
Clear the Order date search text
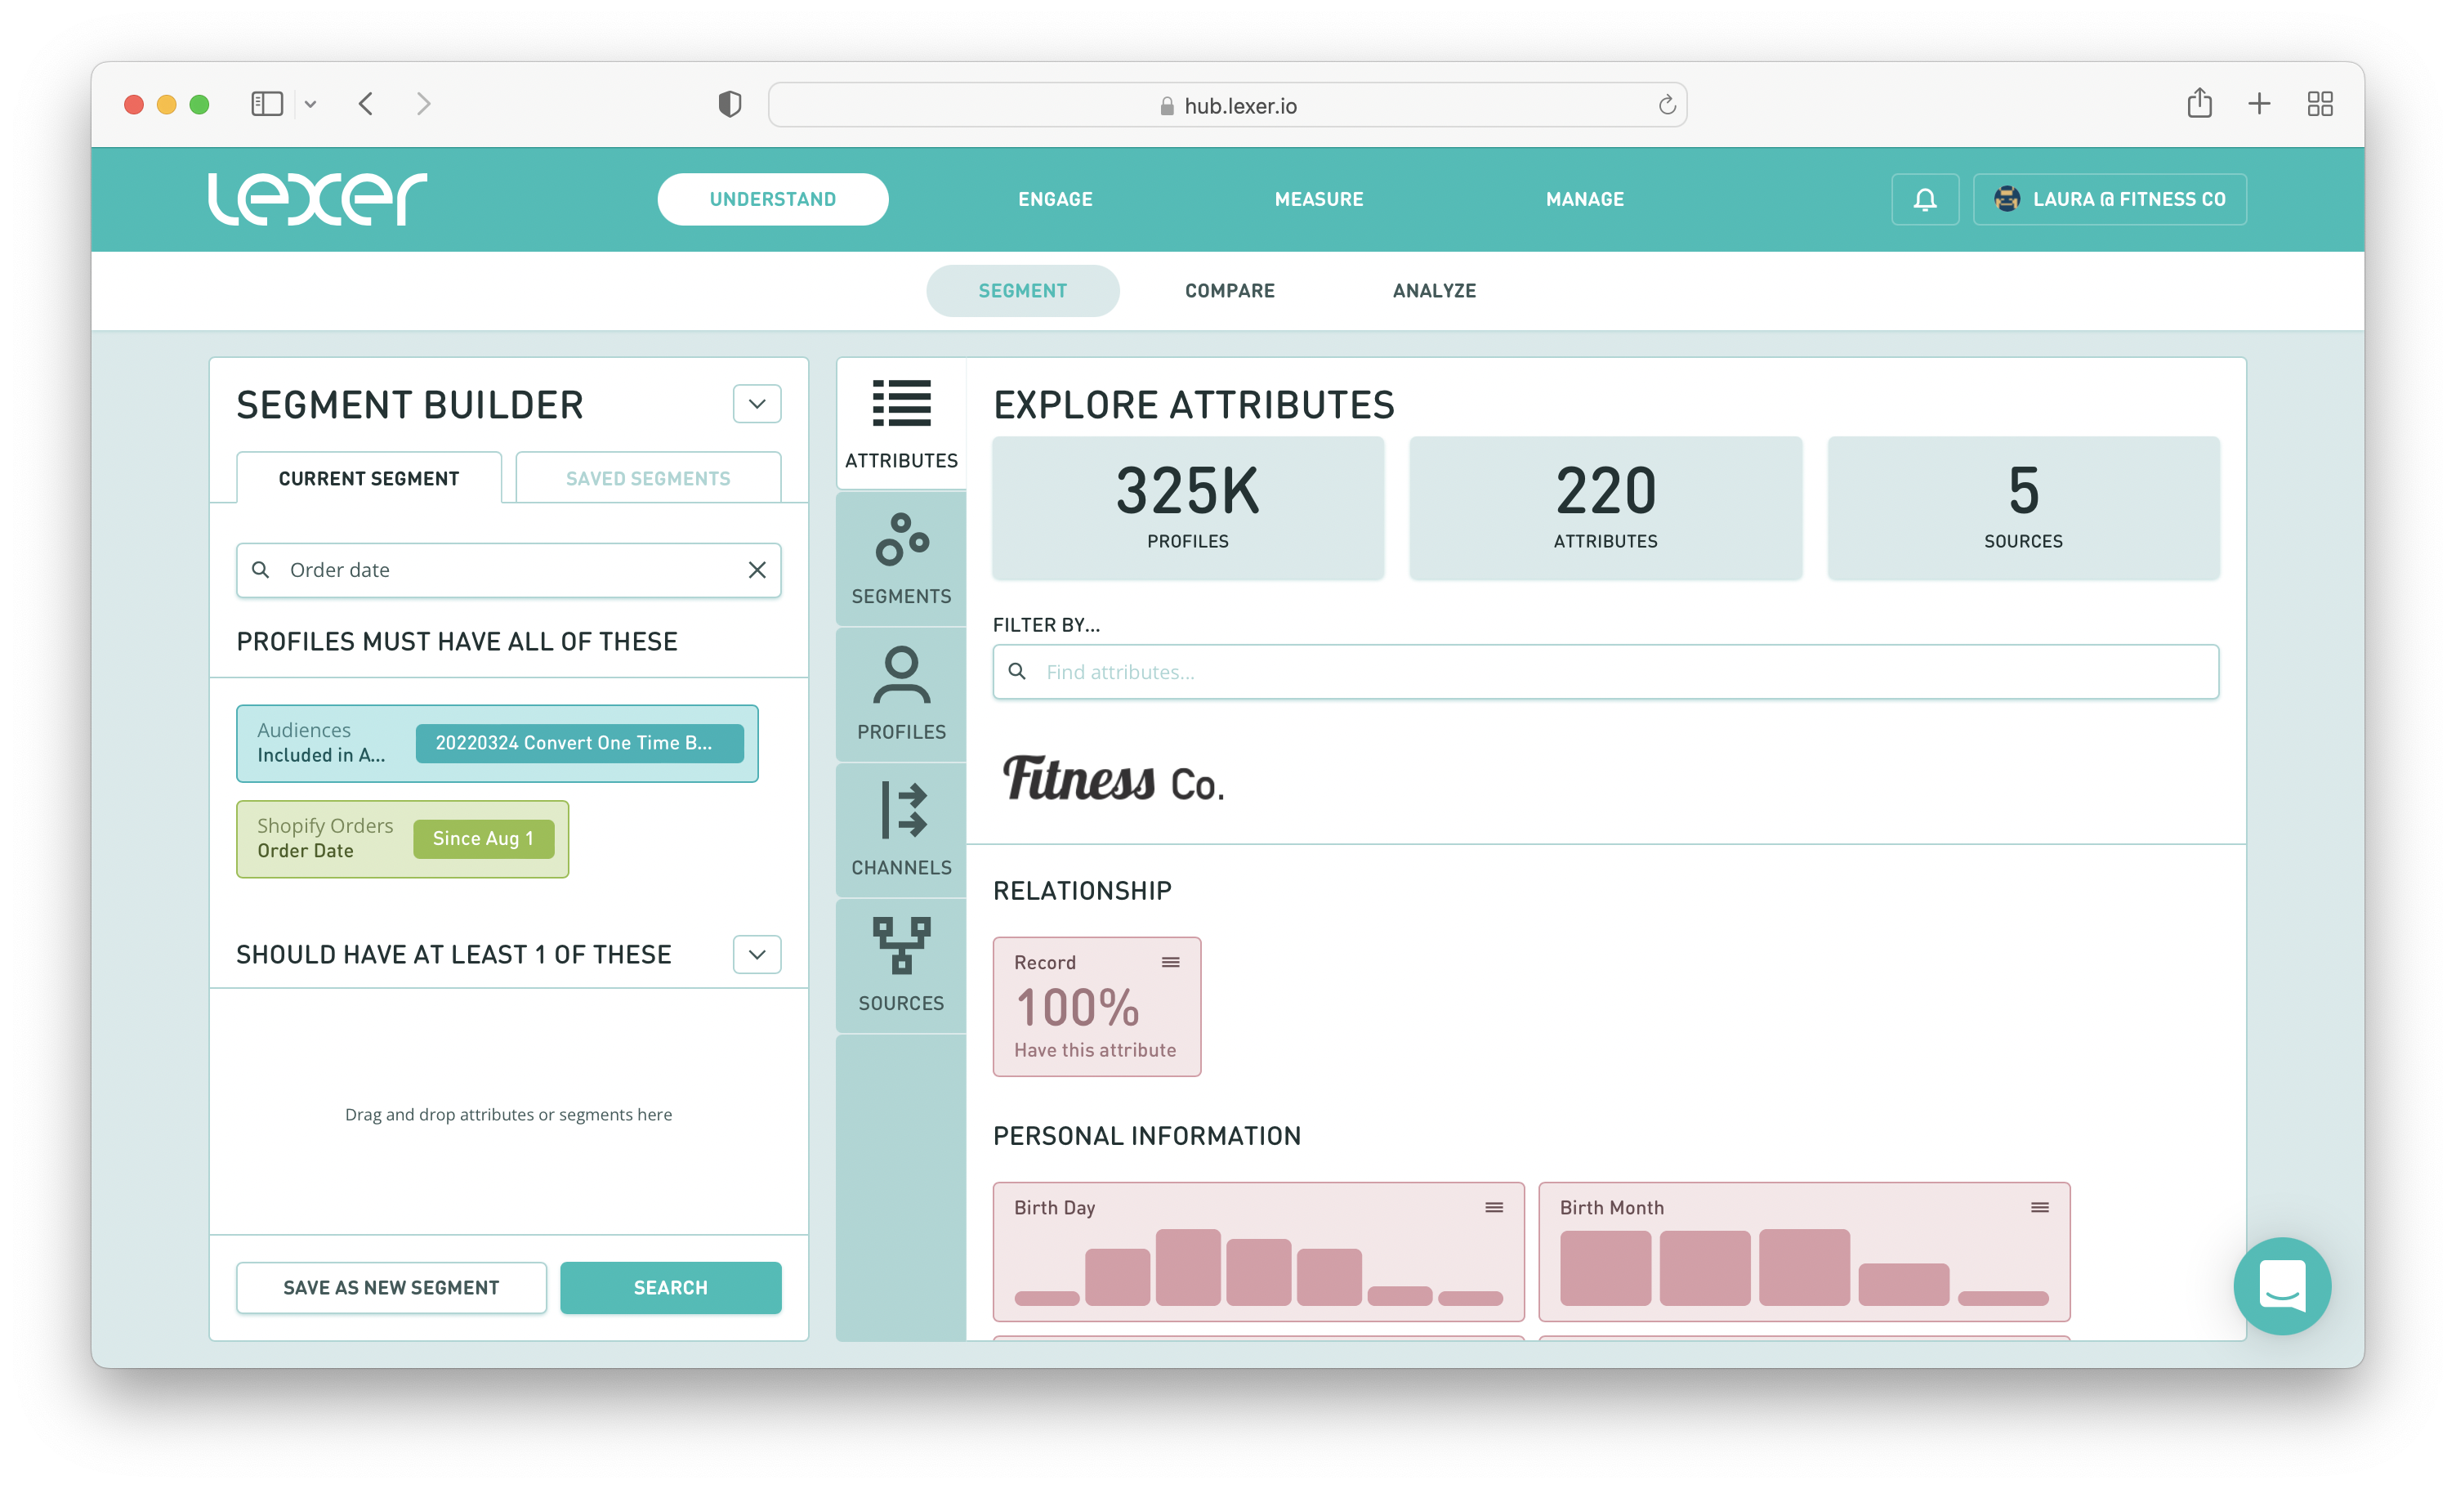(757, 570)
